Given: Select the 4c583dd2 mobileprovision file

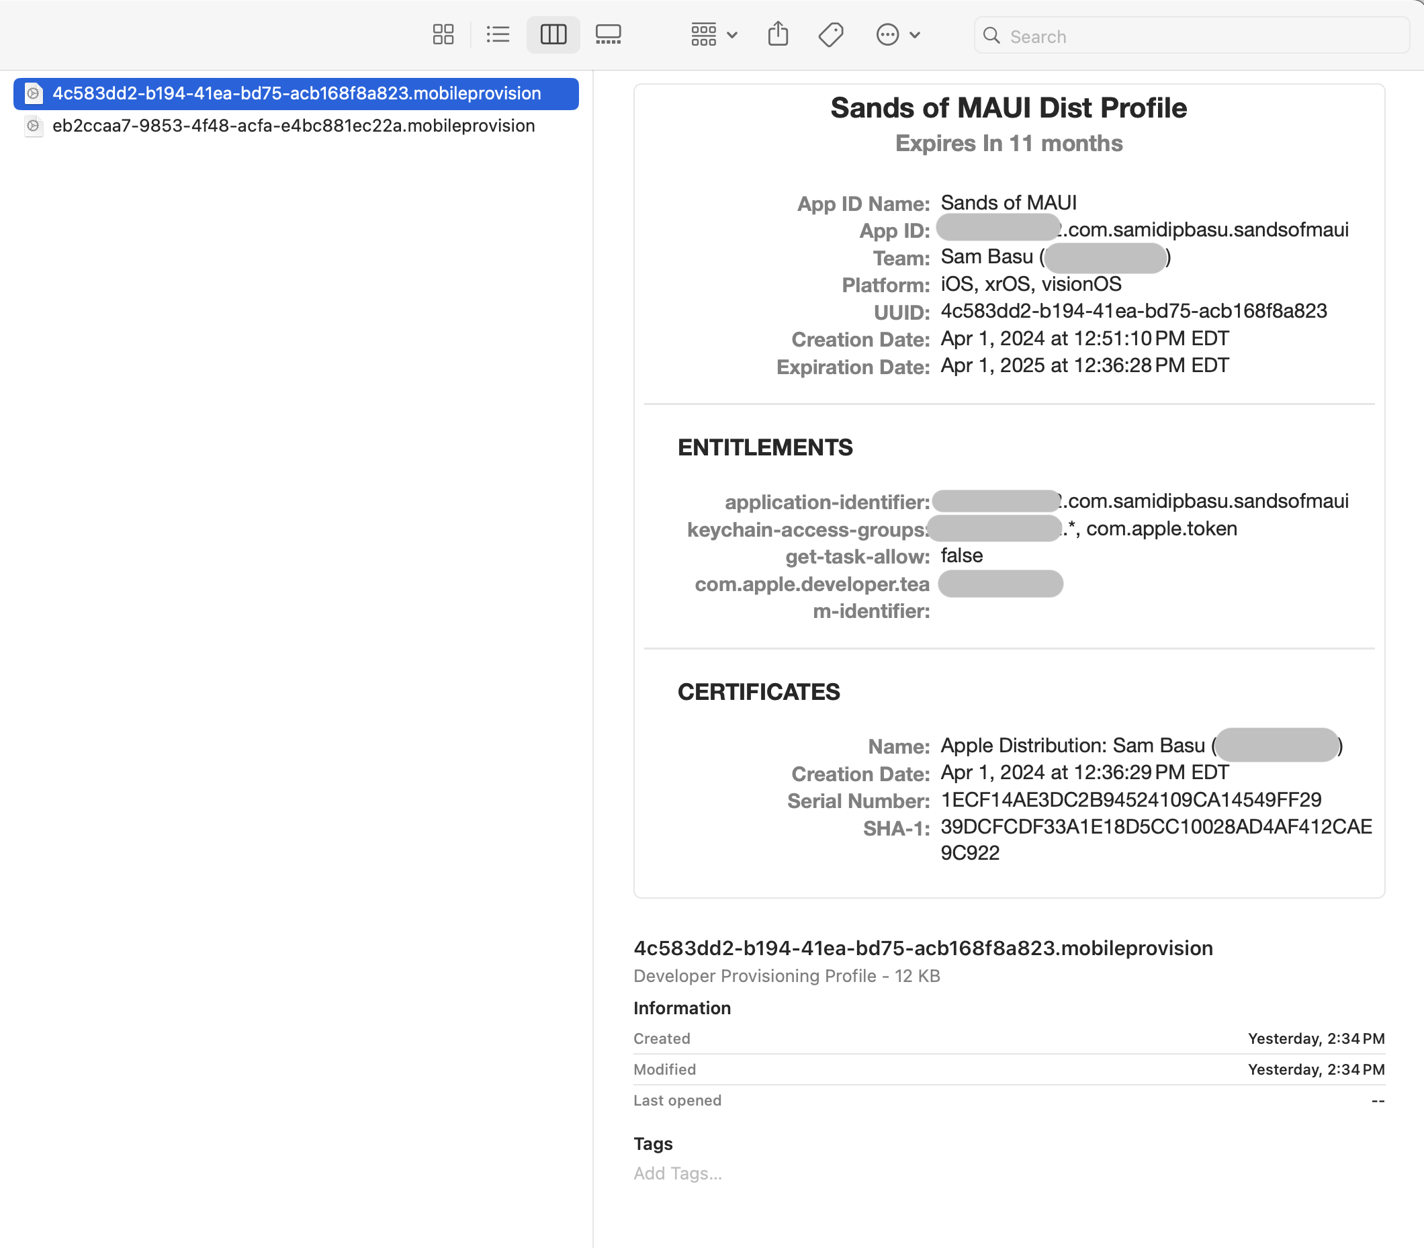Looking at the screenshot, I should [296, 93].
